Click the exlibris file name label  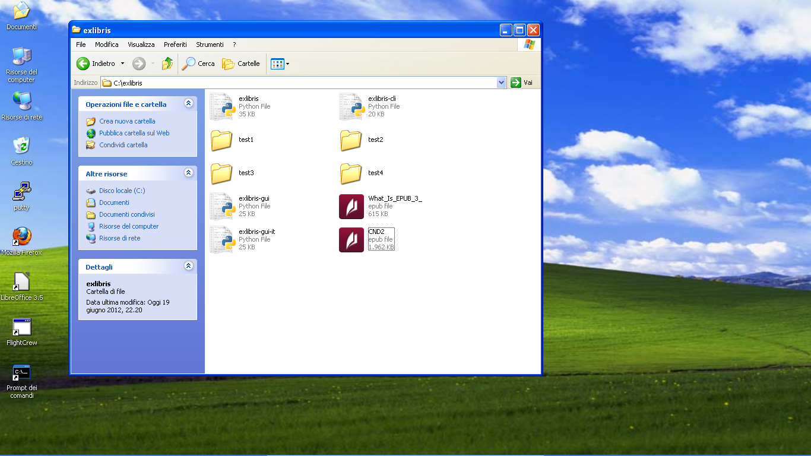(249, 99)
